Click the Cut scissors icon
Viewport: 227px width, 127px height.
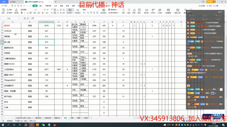click(x=8, y=10)
